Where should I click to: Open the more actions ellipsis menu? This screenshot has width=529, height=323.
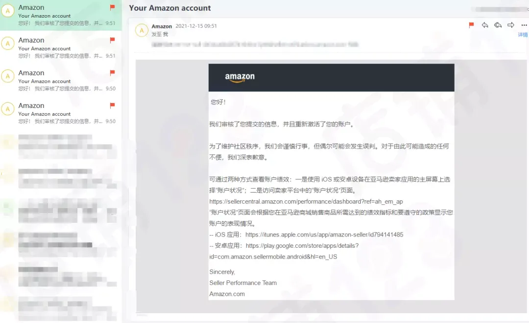point(524,25)
